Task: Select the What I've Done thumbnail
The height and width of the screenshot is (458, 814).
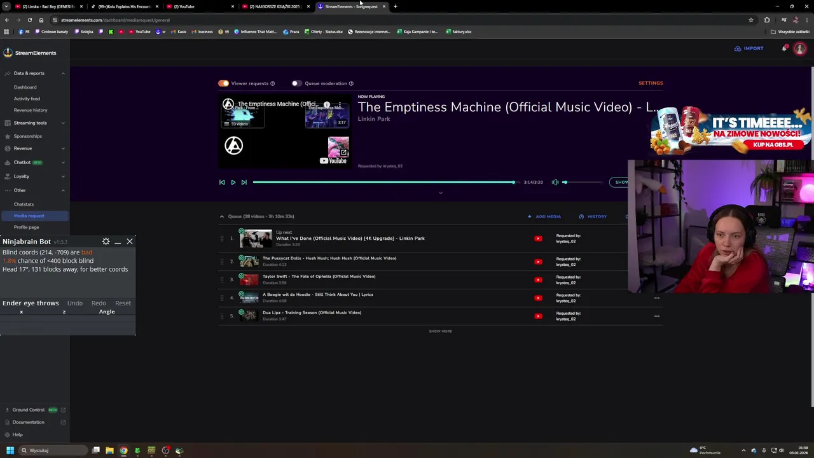Action: [256, 239]
